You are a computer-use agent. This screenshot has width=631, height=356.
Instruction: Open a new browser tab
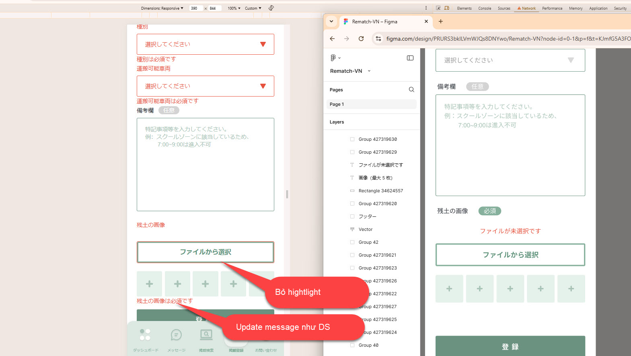tap(441, 21)
